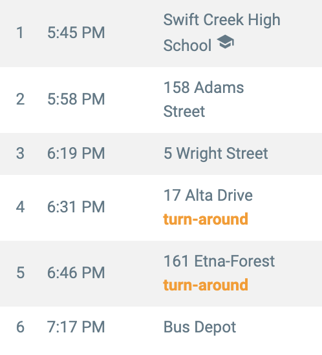Click stop number 3 in the list
This screenshot has height=355, width=322.
click(x=20, y=153)
